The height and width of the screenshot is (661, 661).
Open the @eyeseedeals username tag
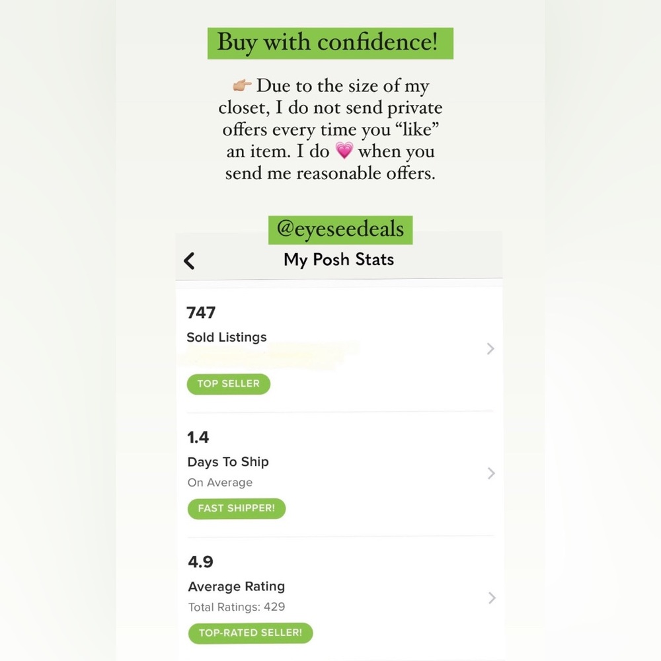(340, 230)
